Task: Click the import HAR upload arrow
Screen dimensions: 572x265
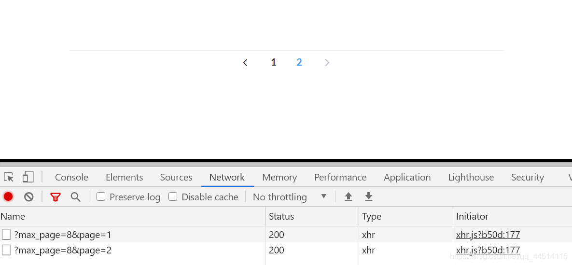Action: click(349, 196)
